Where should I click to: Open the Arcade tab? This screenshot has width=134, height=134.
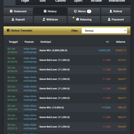[x=96, y=1]
